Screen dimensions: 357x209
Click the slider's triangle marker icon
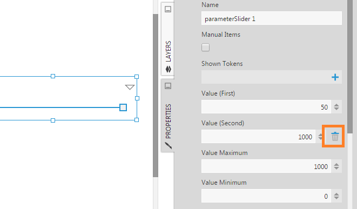(x=130, y=87)
